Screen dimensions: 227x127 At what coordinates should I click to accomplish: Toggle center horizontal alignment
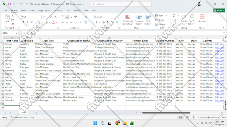tap(67, 22)
